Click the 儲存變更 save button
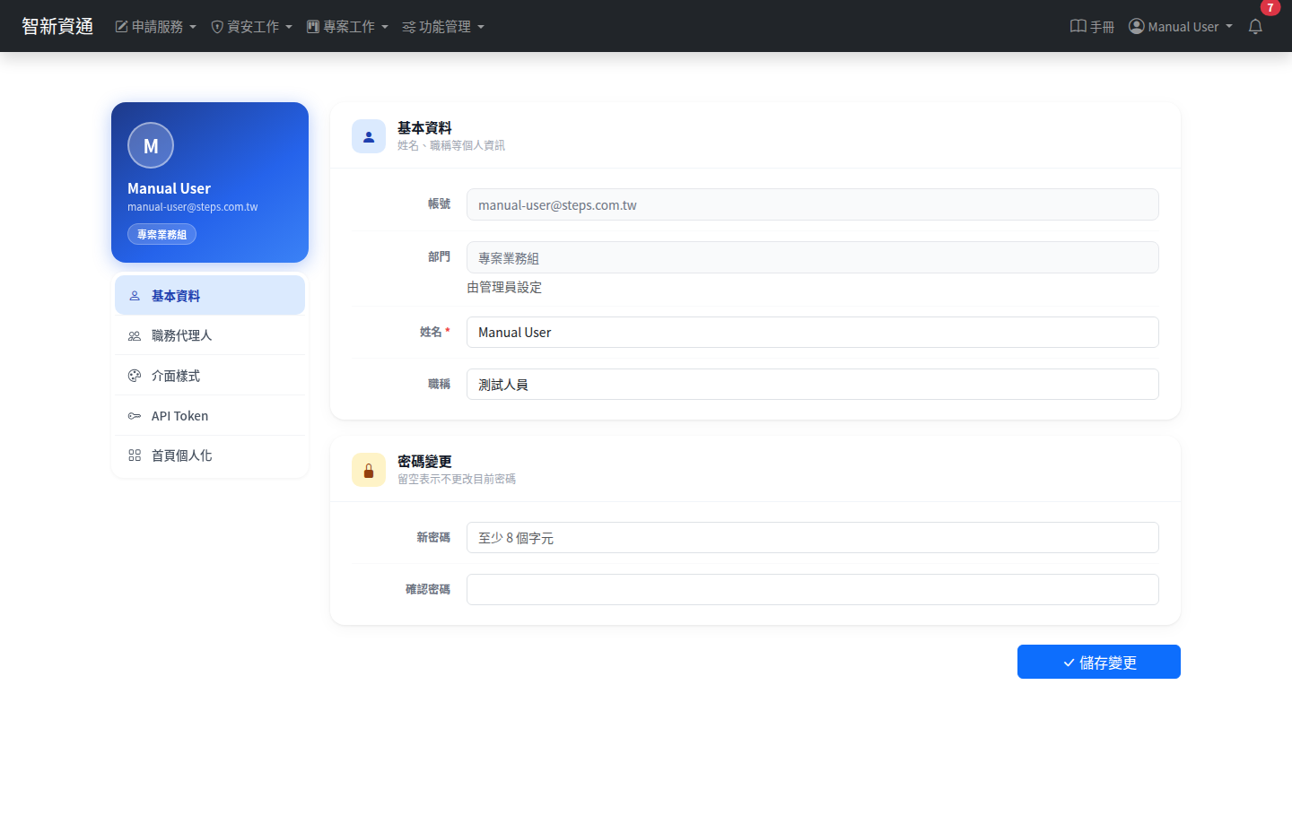1292x815 pixels. pyautogui.click(x=1099, y=662)
